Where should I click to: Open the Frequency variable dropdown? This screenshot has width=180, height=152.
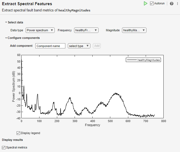pyautogui.click(x=86, y=30)
